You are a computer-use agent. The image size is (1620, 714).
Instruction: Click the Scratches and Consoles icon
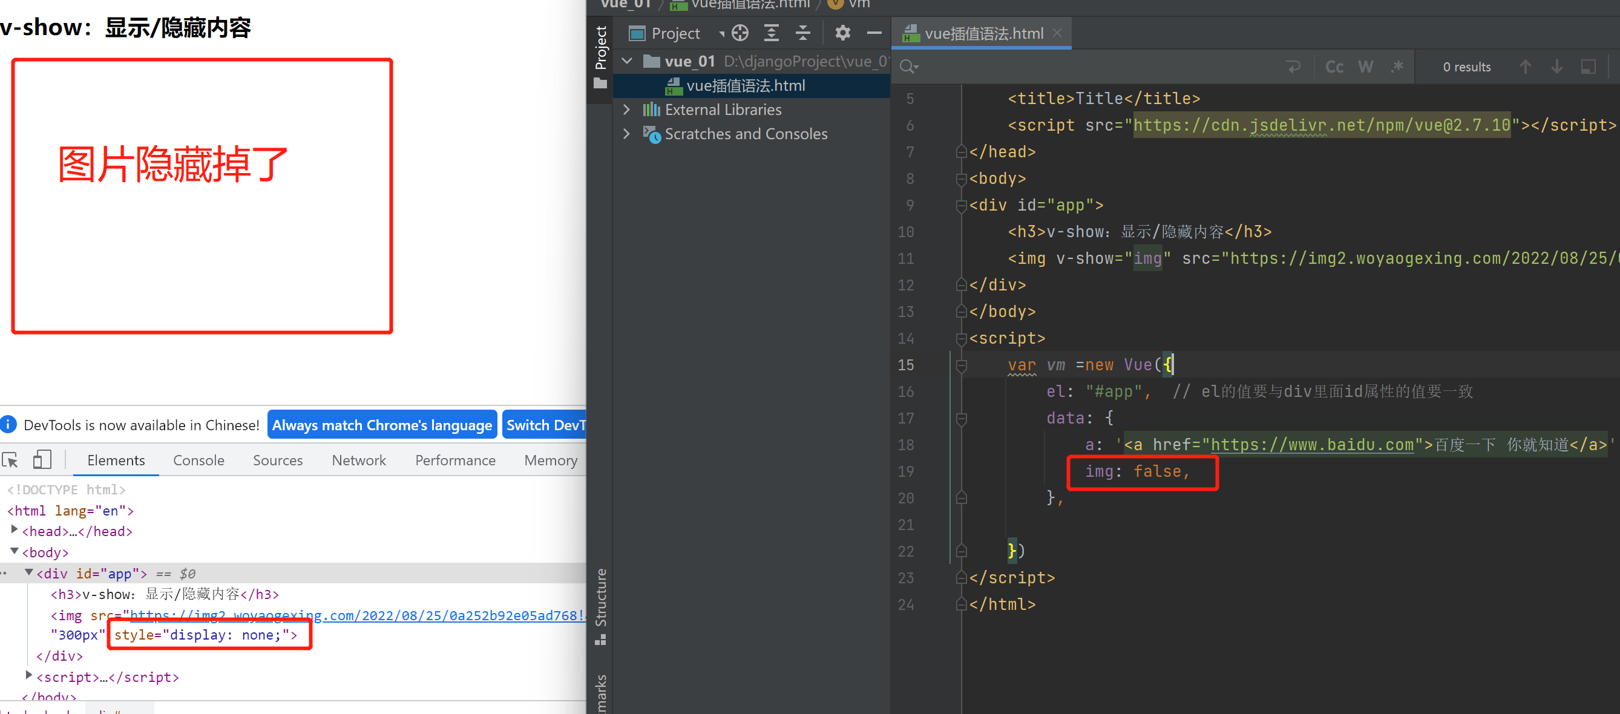651,134
